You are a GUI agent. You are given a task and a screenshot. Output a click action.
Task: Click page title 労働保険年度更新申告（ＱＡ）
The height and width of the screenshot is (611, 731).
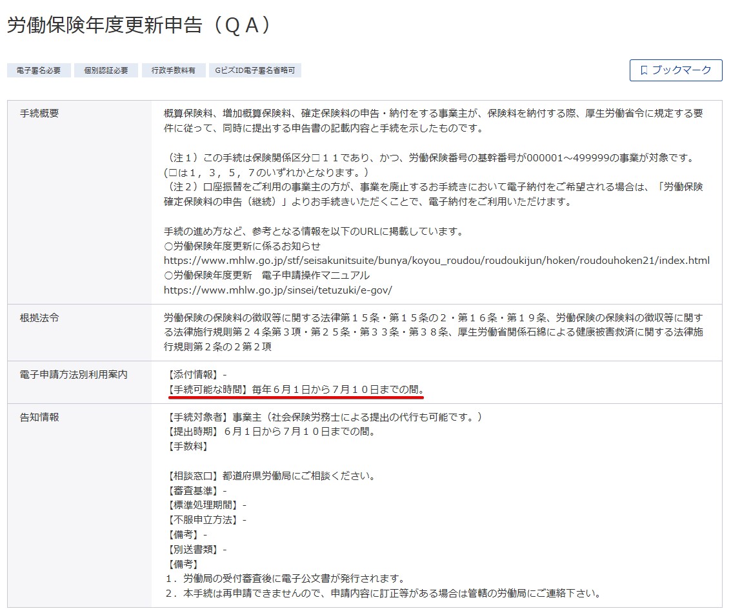point(139,25)
